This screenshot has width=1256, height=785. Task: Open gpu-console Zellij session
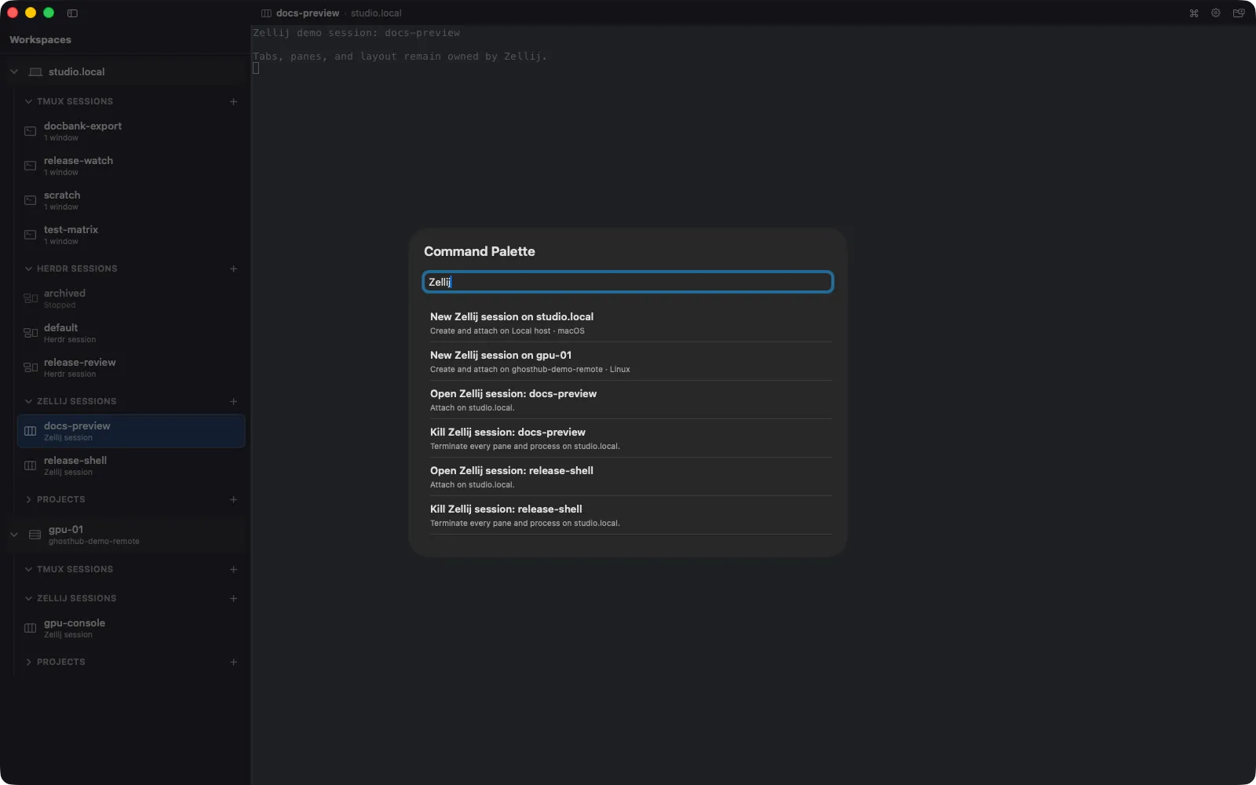(x=130, y=628)
